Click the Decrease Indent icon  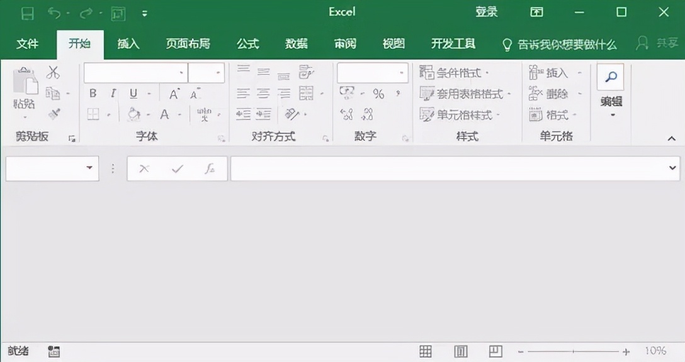243,114
